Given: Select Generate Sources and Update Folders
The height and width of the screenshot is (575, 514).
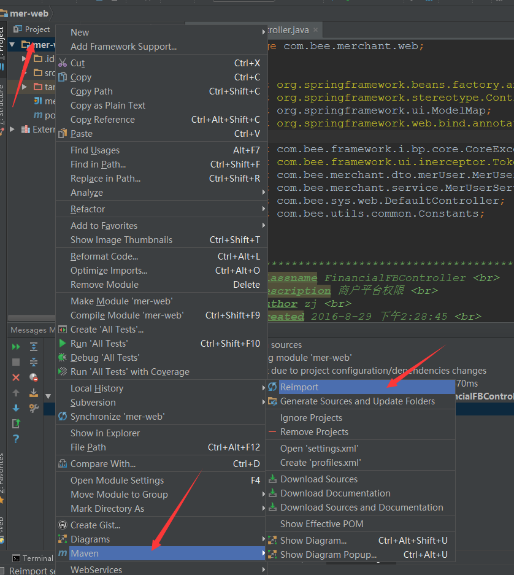Looking at the screenshot, I should (361, 401).
